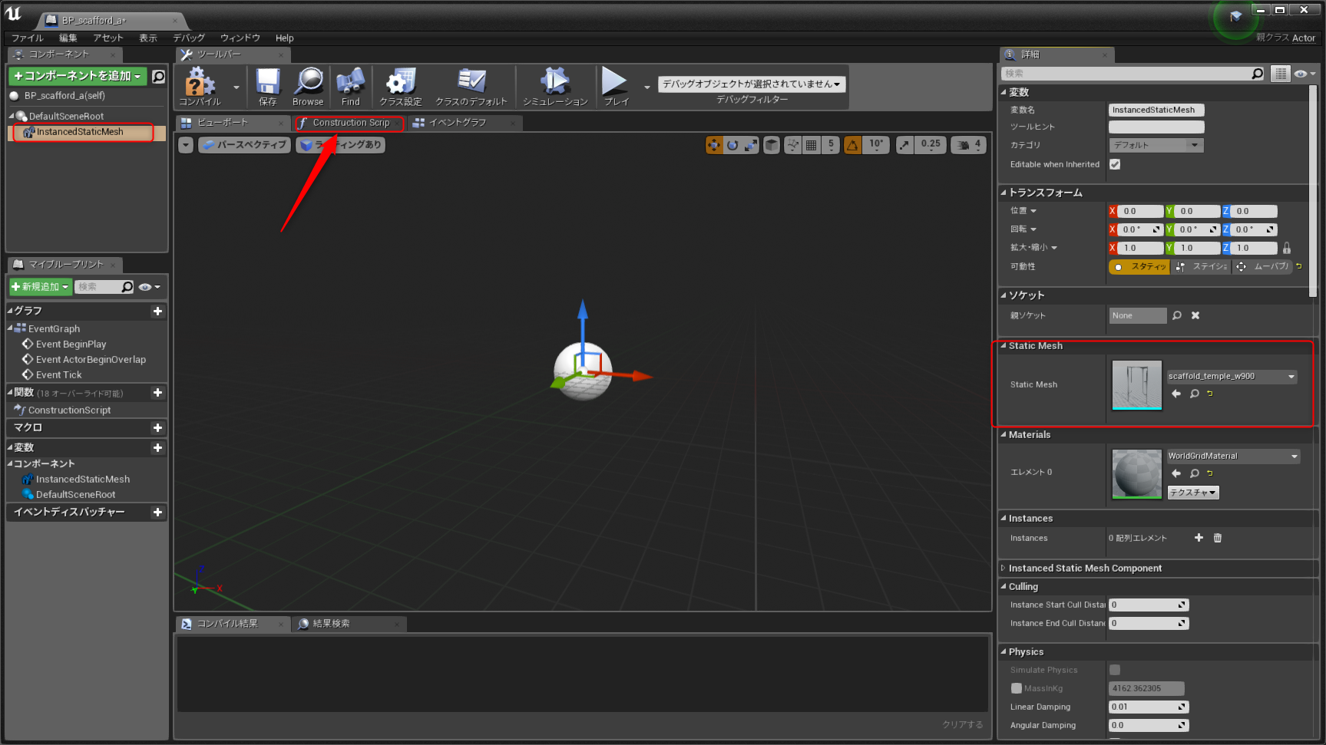This screenshot has height=745, width=1326.
Task: Open rotation snap value 10°
Action: 876,145
